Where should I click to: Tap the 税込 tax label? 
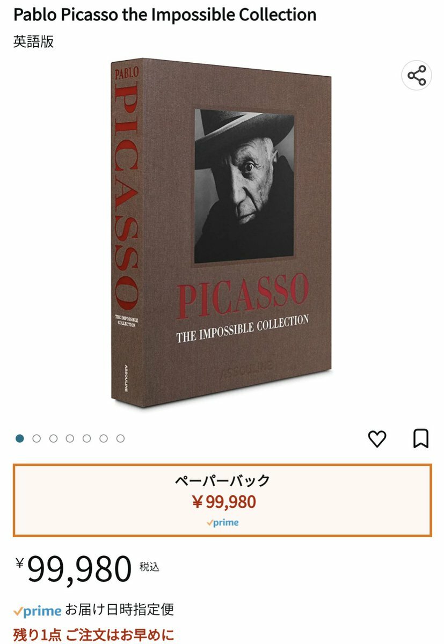coord(149,567)
